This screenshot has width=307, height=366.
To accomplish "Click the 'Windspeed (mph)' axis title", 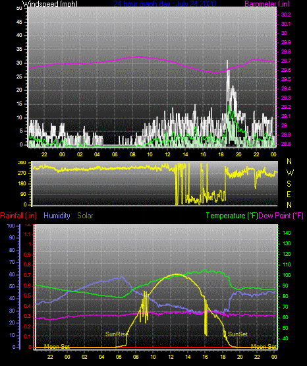I will click(x=49, y=4).
